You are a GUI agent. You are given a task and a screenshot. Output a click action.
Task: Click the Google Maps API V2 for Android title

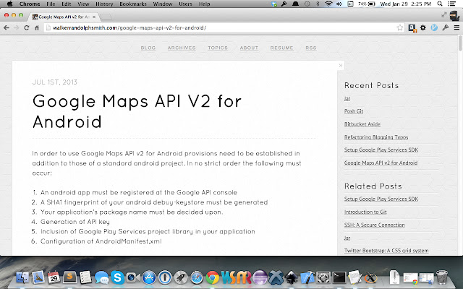pyautogui.click(x=137, y=111)
